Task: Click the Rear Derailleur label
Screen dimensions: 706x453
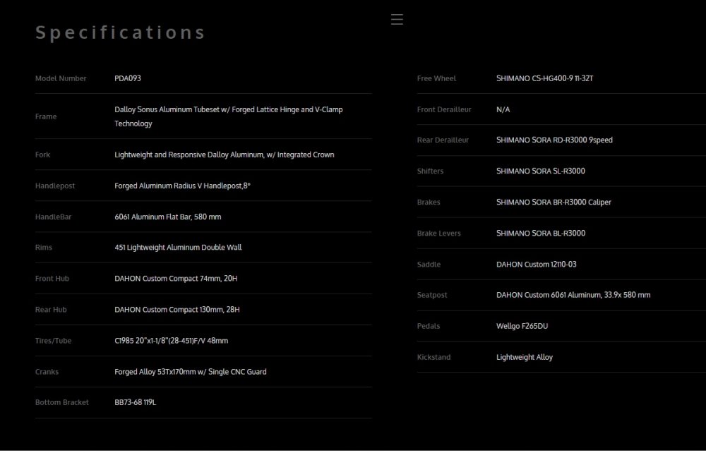Action: (x=443, y=140)
